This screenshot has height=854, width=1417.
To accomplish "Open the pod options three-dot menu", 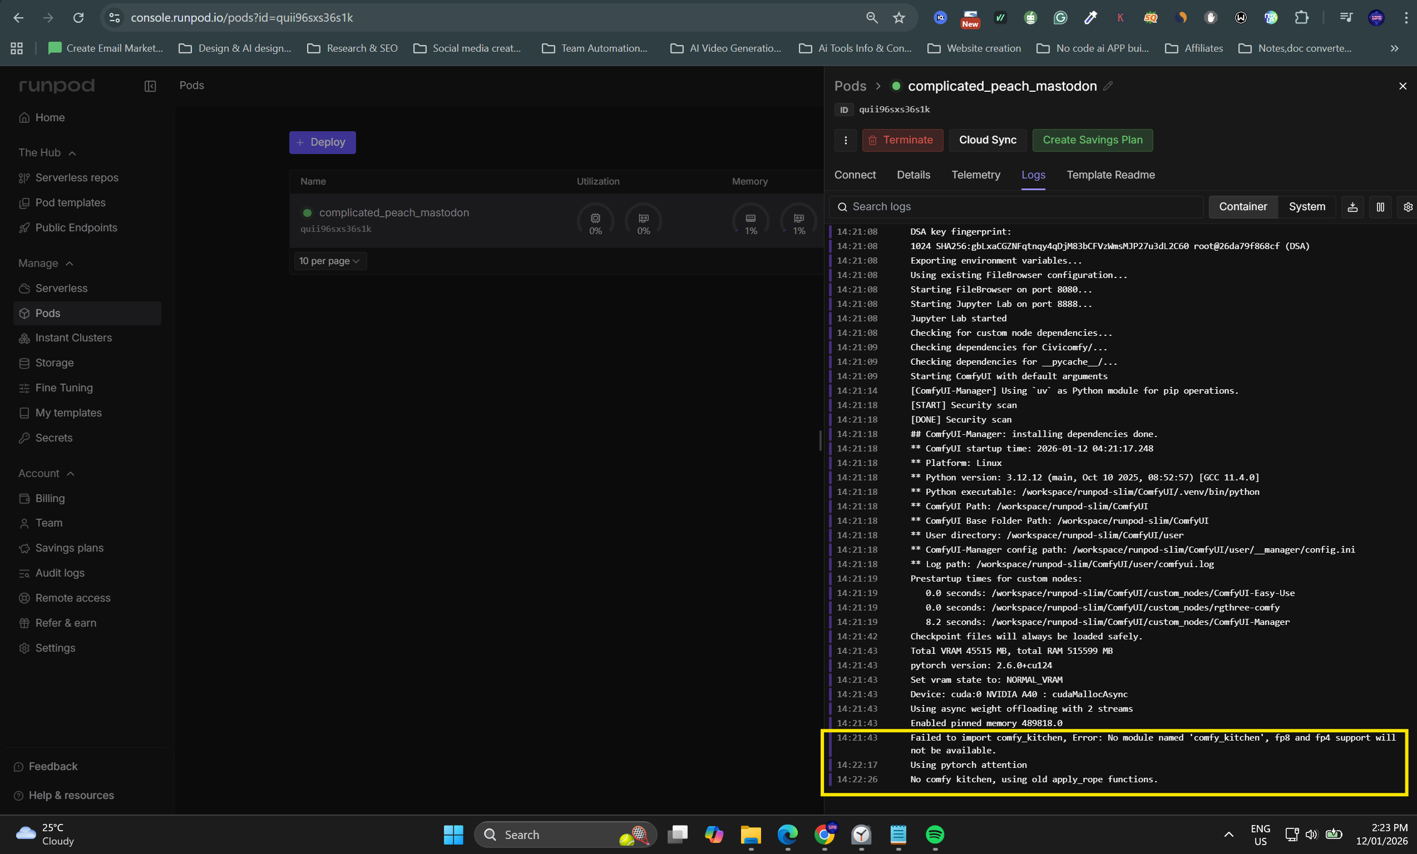I will pyautogui.click(x=845, y=140).
